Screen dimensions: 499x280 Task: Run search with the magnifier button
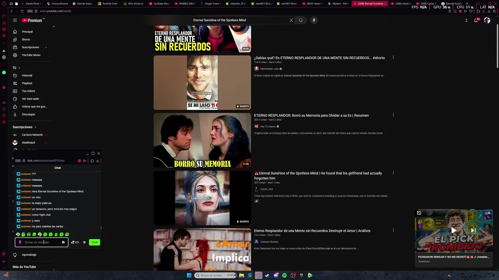tap(301, 20)
